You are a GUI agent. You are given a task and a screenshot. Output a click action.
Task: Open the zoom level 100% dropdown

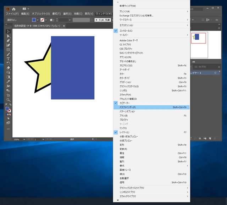(24, 139)
